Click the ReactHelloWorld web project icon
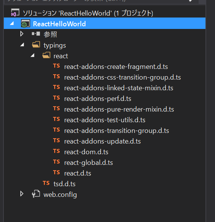Screen dimensions: 215x222 [26, 23]
